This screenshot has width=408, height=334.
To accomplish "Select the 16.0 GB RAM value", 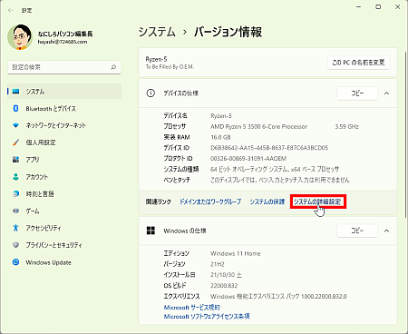I will [220, 137].
